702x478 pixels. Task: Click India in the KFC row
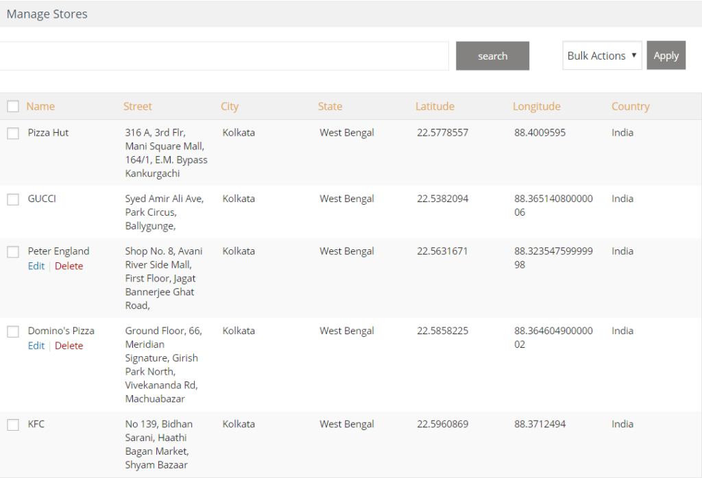click(x=622, y=425)
